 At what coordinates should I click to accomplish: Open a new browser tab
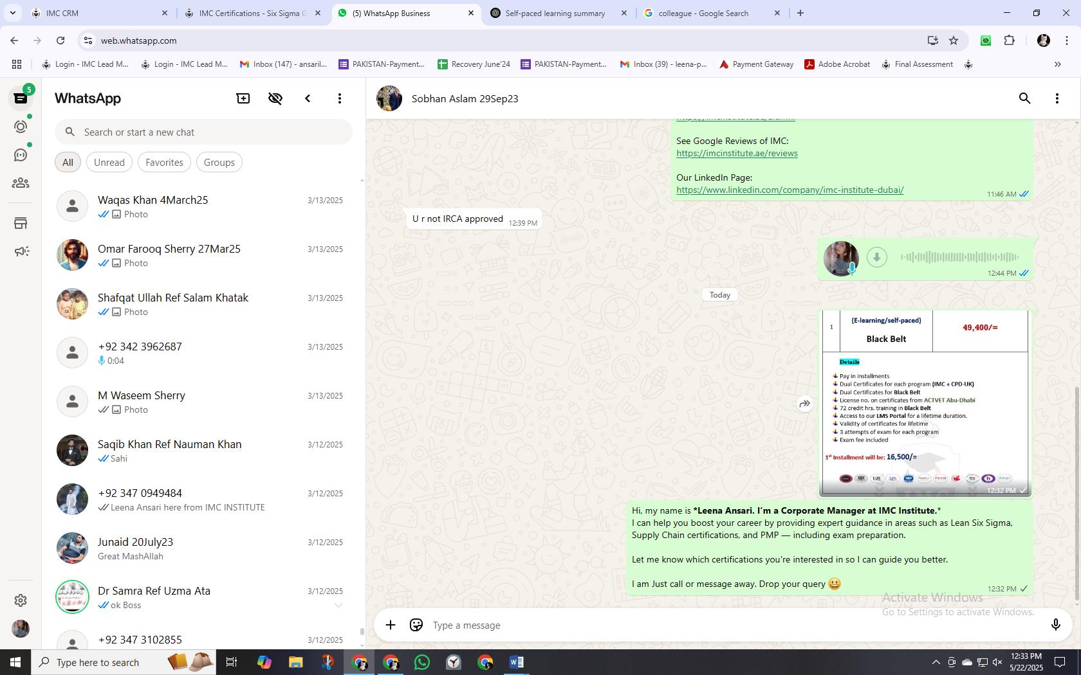pyautogui.click(x=800, y=13)
